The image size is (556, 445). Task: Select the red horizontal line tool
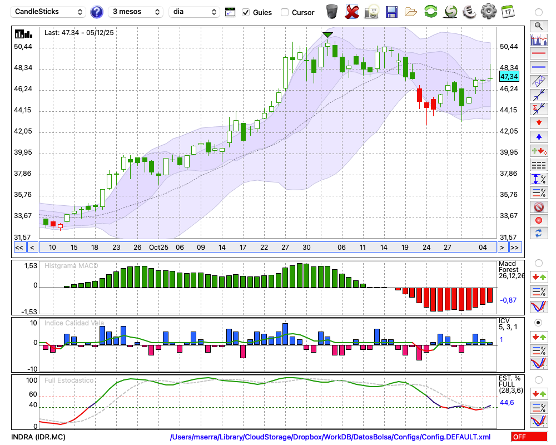coord(538,54)
